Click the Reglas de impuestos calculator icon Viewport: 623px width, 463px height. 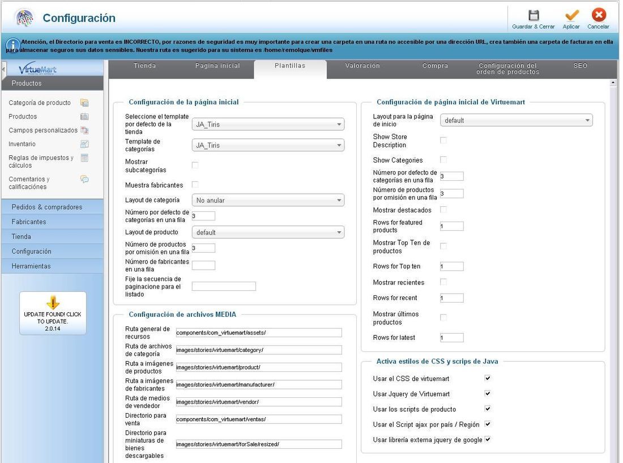[84, 158]
